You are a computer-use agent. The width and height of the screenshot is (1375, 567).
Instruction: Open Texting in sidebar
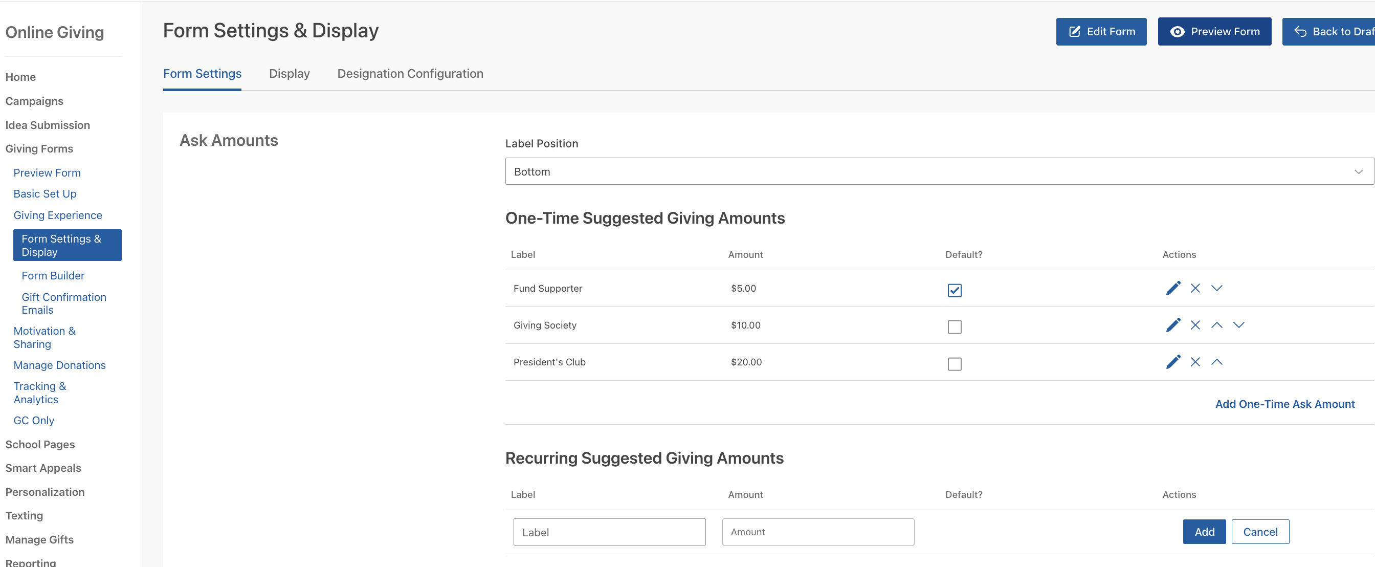tap(24, 515)
